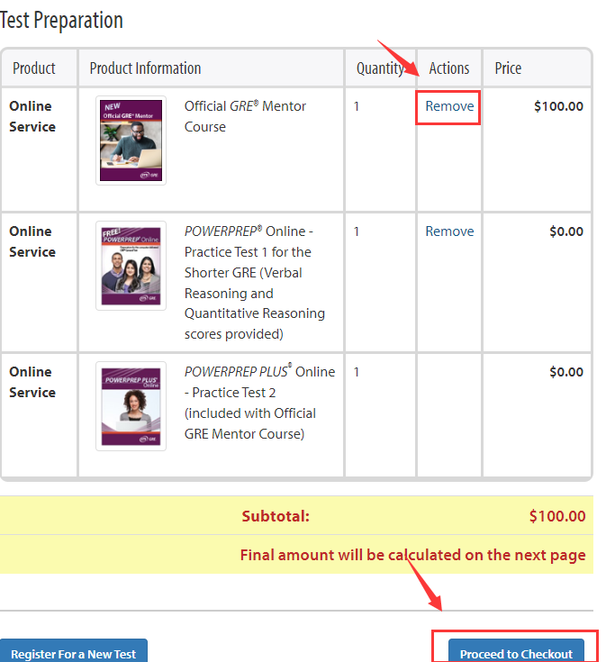Select the POWERPREP PLUS Practice Test 2 description
The image size is (615, 662).
pos(259,403)
